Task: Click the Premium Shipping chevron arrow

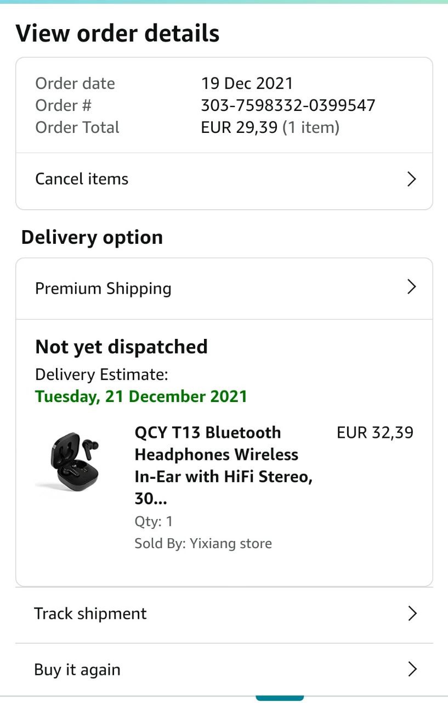Action: [411, 287]
